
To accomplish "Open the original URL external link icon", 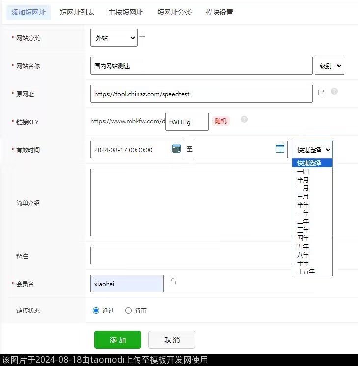I will [321, 92].
